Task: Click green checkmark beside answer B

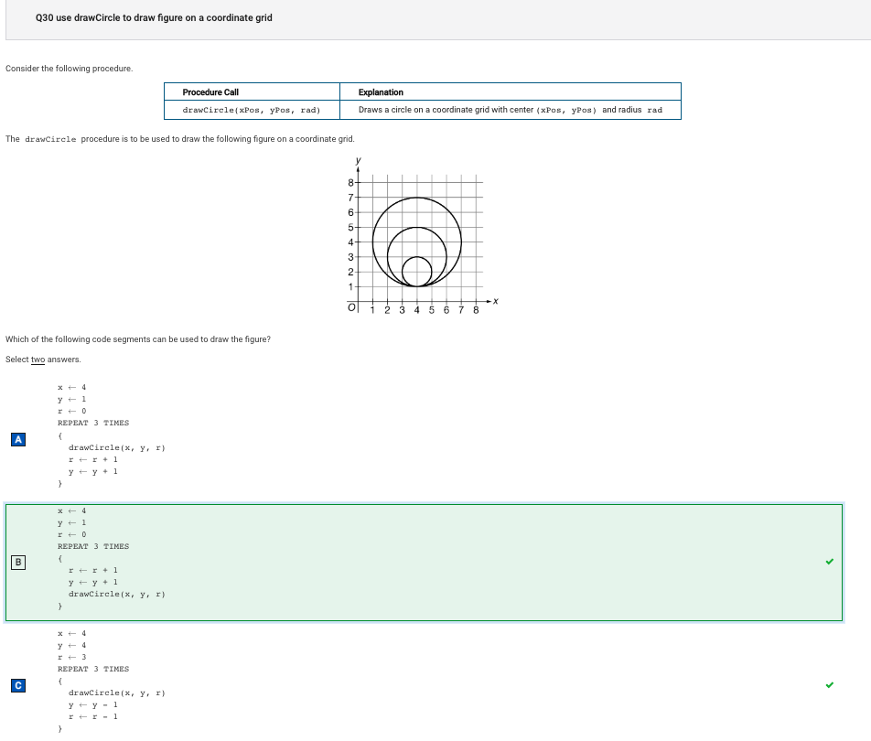Action: tap(829, 562)
